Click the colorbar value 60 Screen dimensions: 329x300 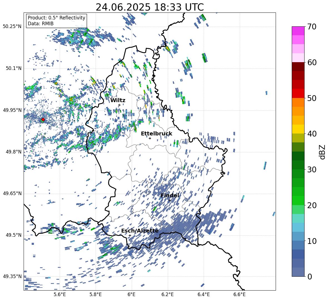pyautogui.click(x=312, y=62)
